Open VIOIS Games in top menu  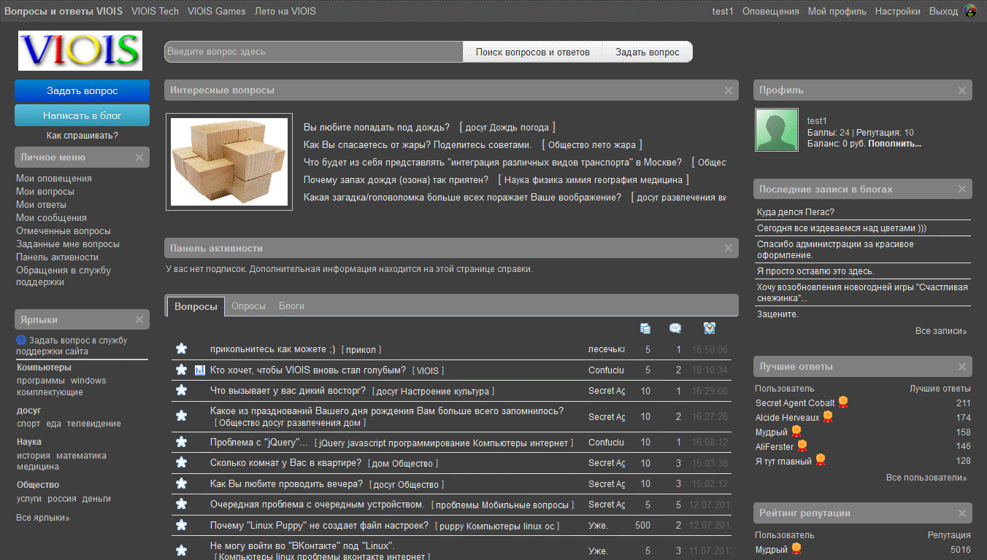coord(217,11)
